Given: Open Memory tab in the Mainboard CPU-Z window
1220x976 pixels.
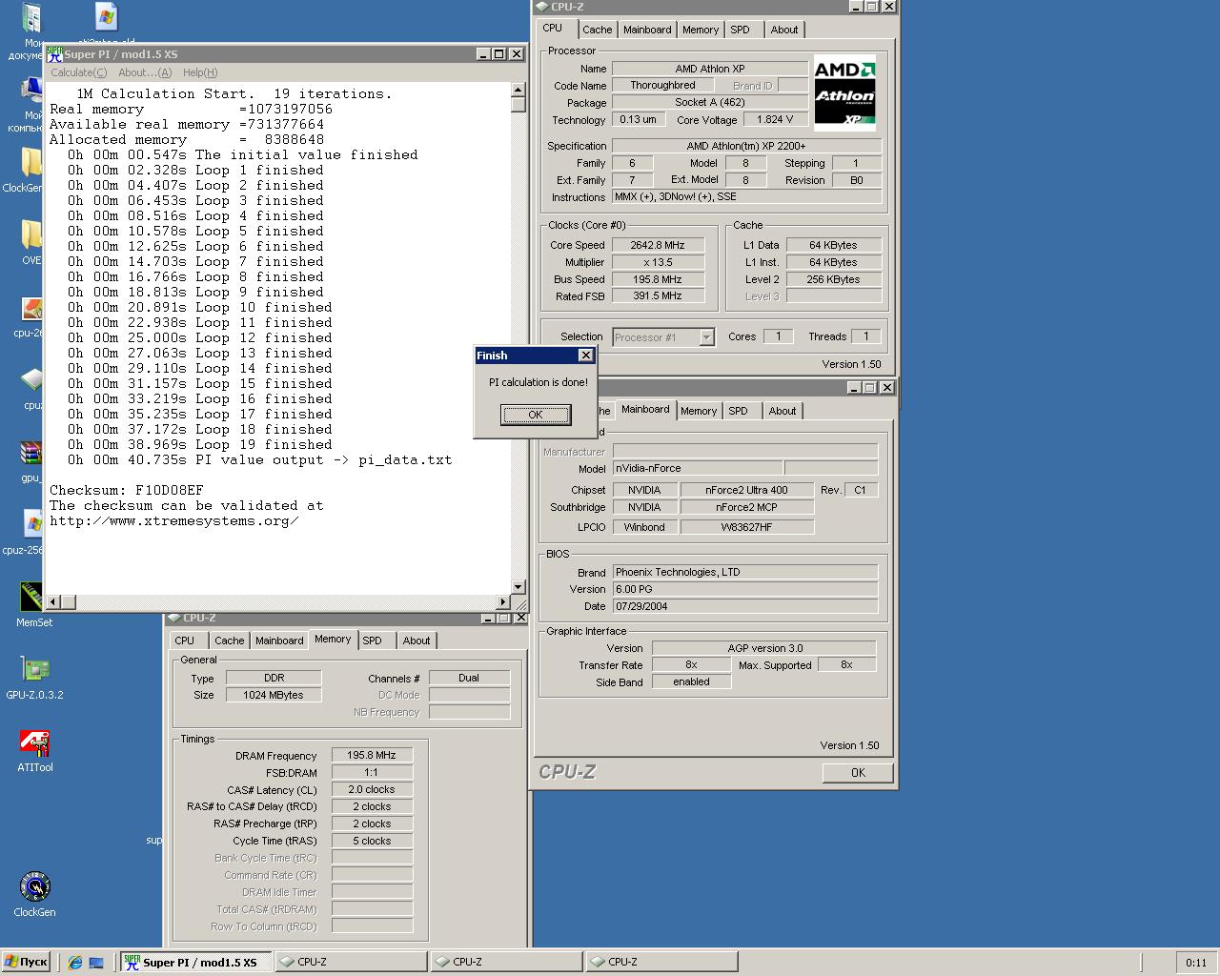Looking at the screenshot, I should point(699,411).
